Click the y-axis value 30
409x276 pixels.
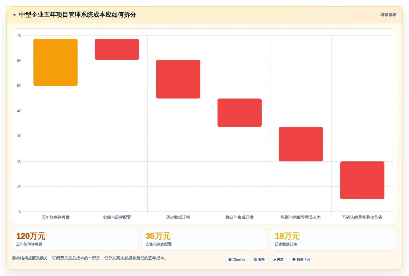click(x=19, y=136)
